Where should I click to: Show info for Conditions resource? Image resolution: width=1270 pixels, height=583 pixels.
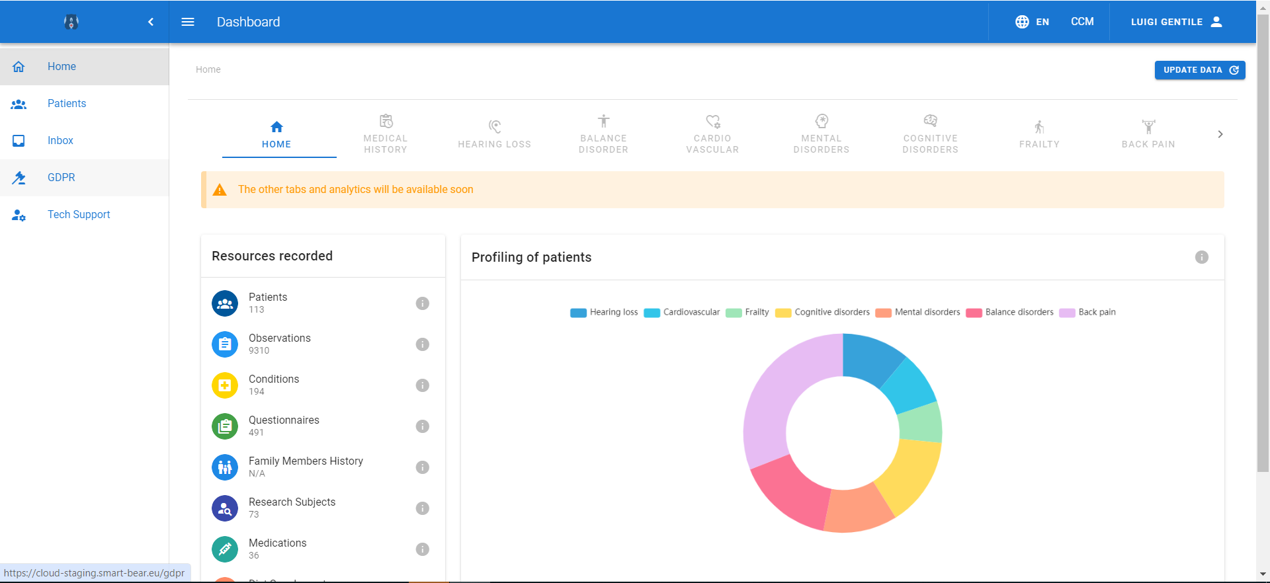pos(423,385)
